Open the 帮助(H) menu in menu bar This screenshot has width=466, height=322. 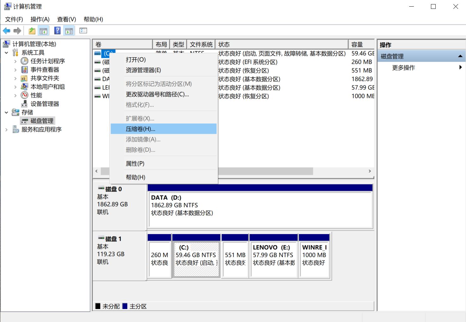(x=93, y=19)
